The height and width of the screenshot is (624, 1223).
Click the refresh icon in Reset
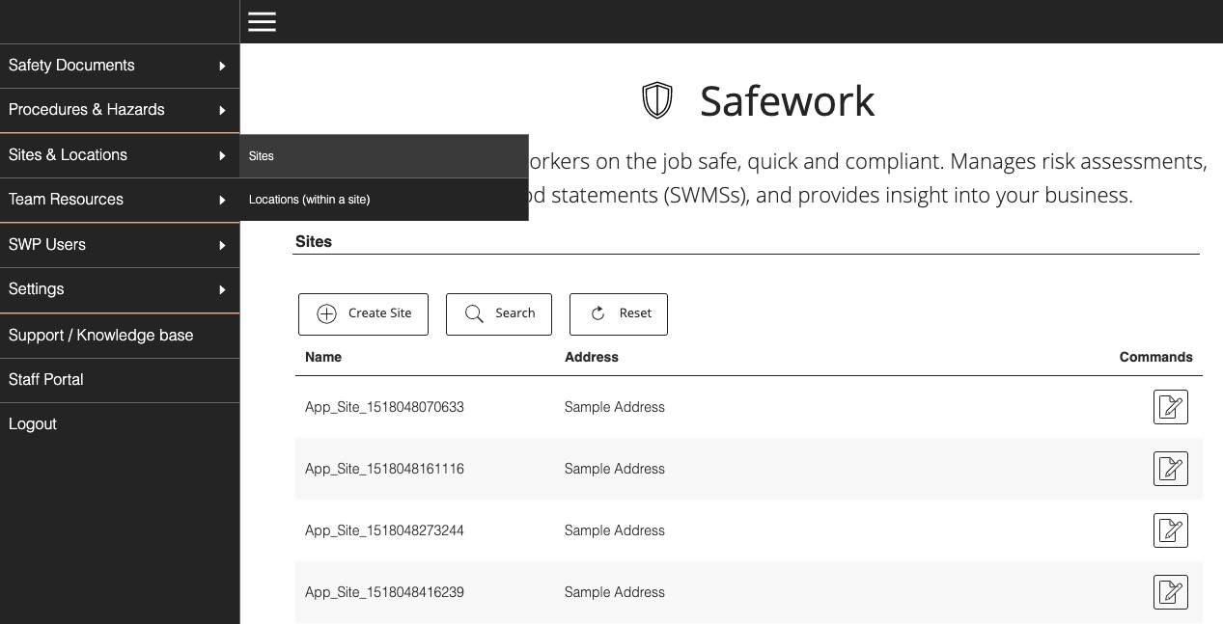pyautogui.click(x=598, y=313)
